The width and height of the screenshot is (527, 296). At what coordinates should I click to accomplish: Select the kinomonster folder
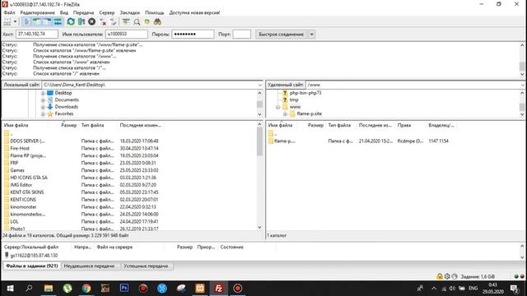click(x=23, y=207)
